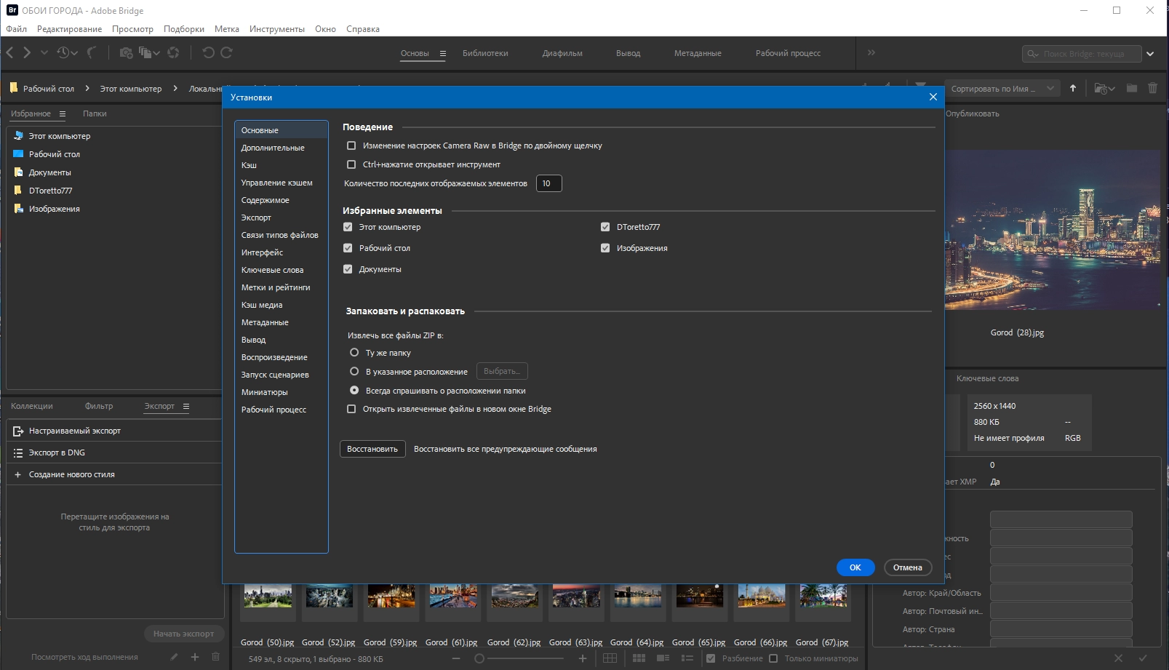Enable Ctrl+click opens tool checkbox
Screen dimensions: 1169x670
tap(351, 164)
